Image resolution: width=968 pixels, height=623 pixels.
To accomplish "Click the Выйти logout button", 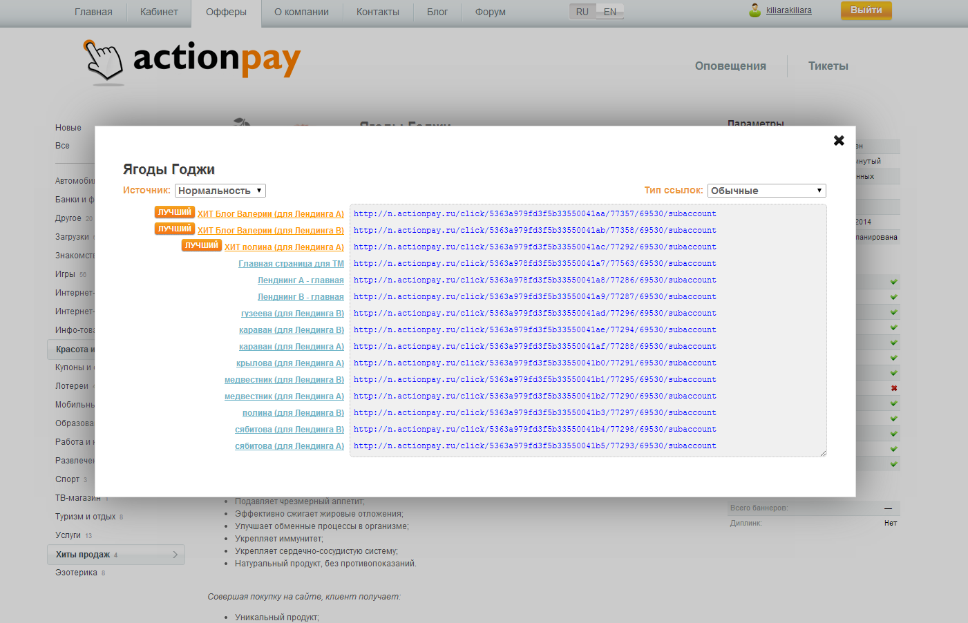I will click(866, 10).
